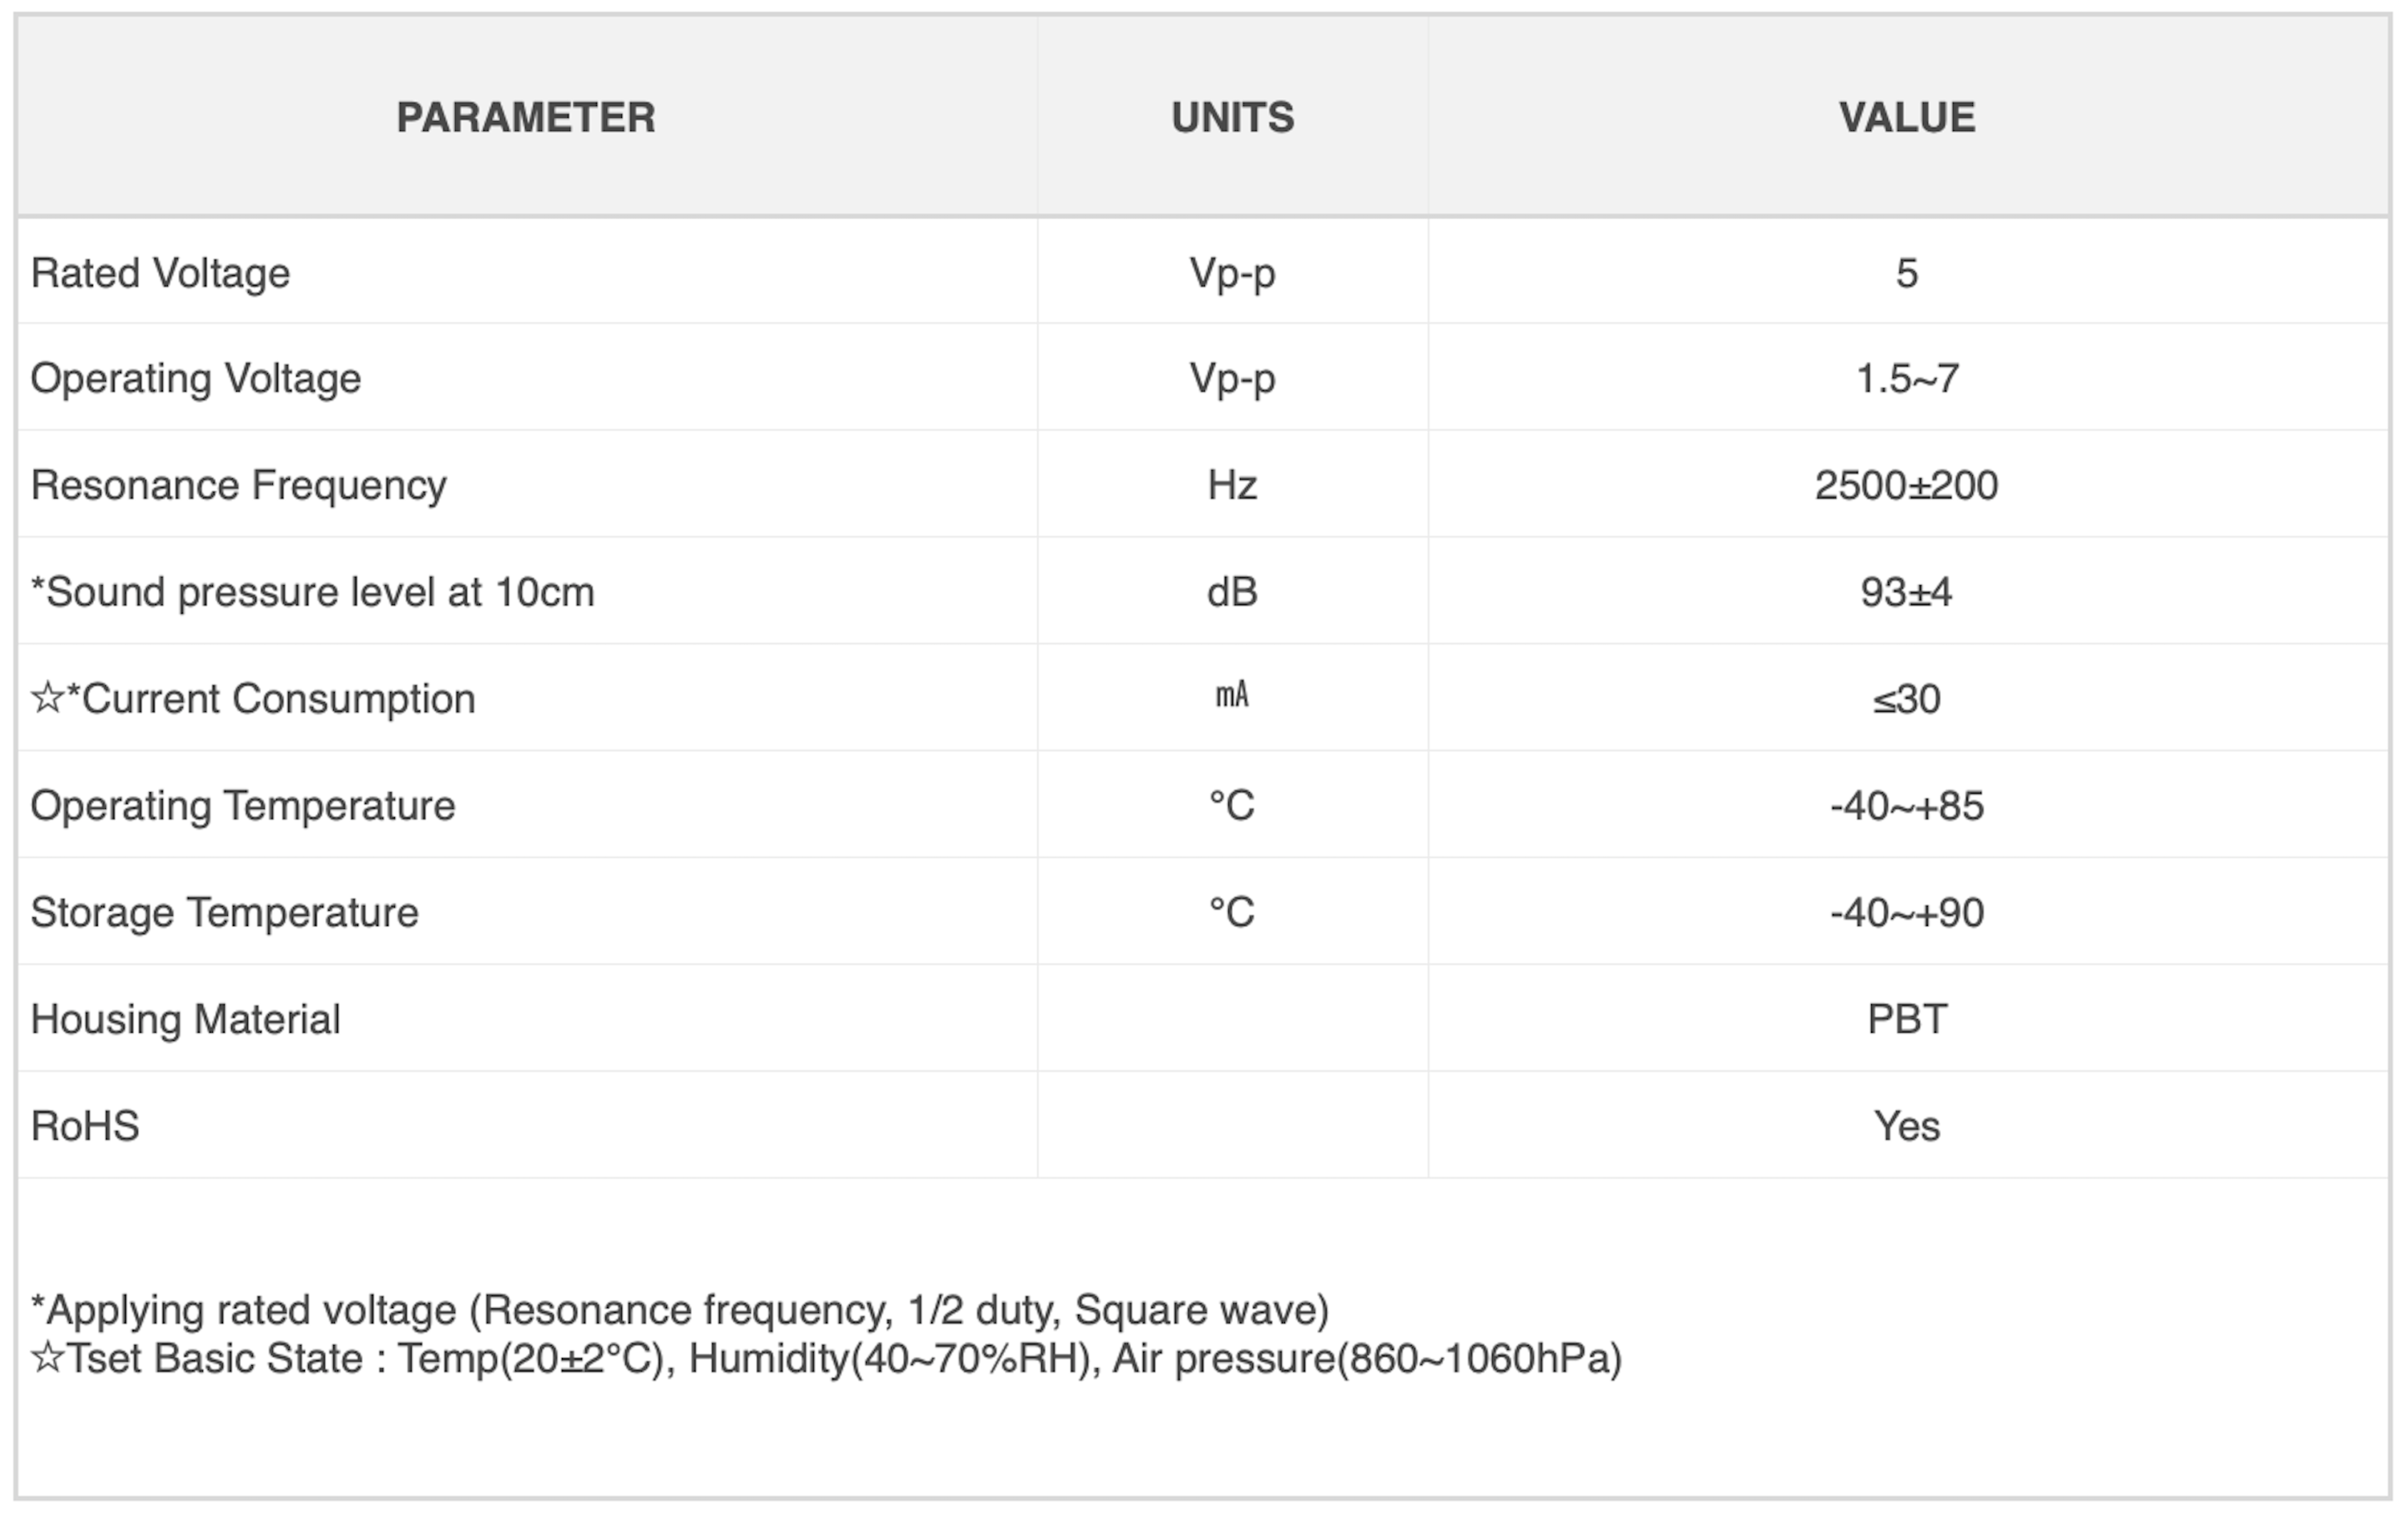2408x1516 pixels.
Task: Click the RoHS parameter label
Action: 85,1127
